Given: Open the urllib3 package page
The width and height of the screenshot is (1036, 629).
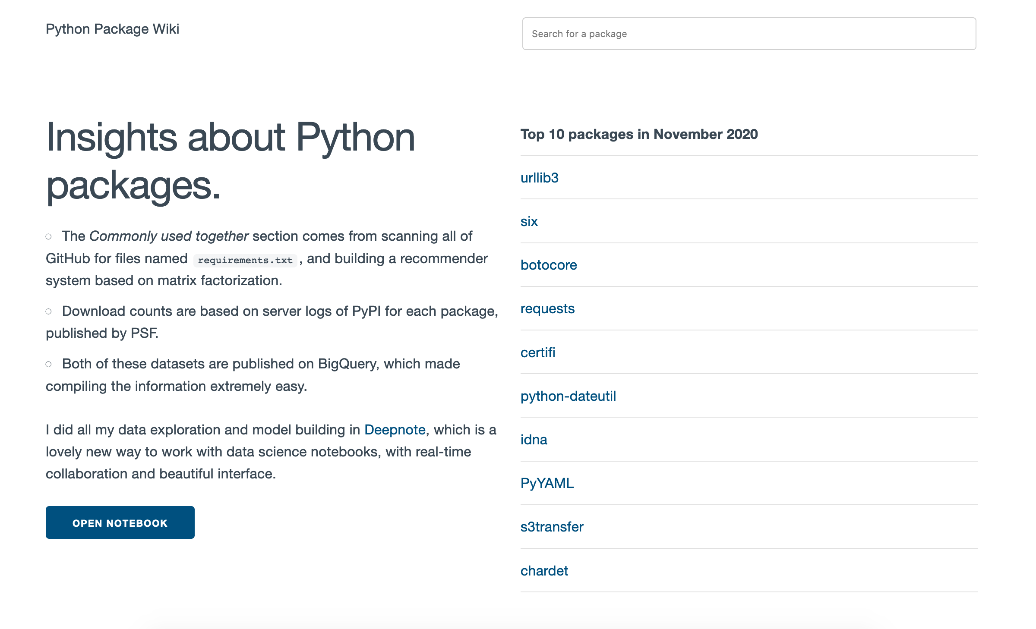Looking at the screenshot, I should 539,178.
